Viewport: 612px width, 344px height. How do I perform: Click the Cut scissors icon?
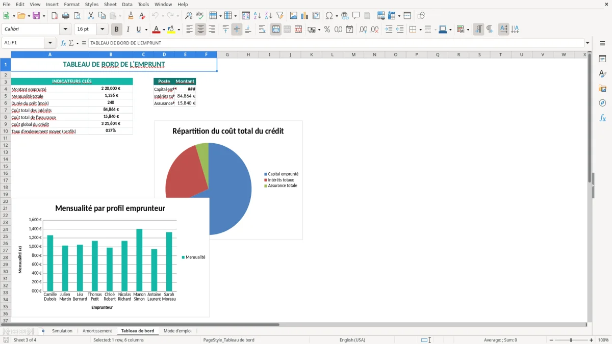[91, 16]
